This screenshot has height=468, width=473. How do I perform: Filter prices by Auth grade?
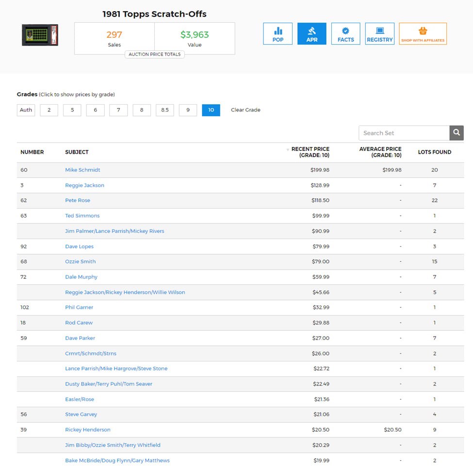pos(26,110)
